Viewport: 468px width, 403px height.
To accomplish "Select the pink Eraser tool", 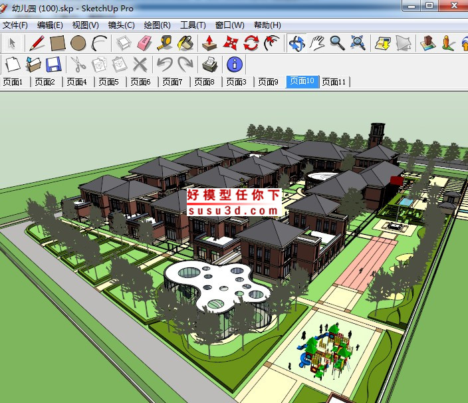I will 144,43.
